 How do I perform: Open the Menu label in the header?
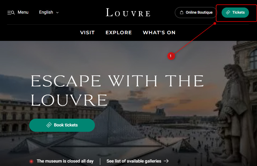pos(23,12)
